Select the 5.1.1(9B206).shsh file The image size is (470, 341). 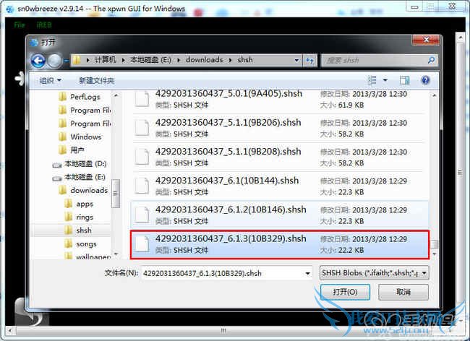(x=279, y=128)
